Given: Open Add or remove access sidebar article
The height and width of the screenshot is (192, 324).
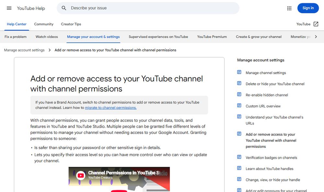Looking at the screenshot, I should click(271, 140).
